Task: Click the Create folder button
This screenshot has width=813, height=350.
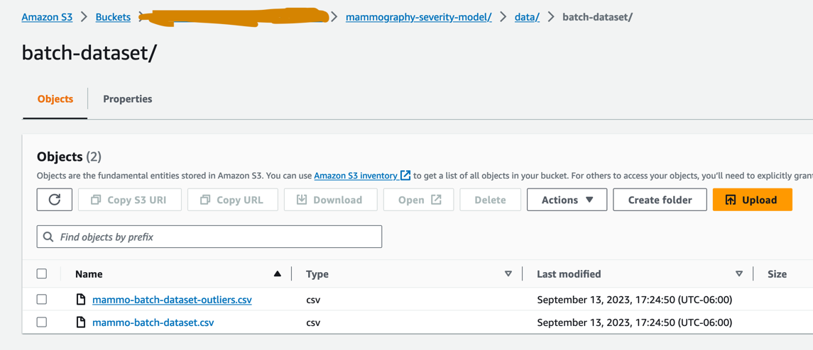Action: (660, 200)
